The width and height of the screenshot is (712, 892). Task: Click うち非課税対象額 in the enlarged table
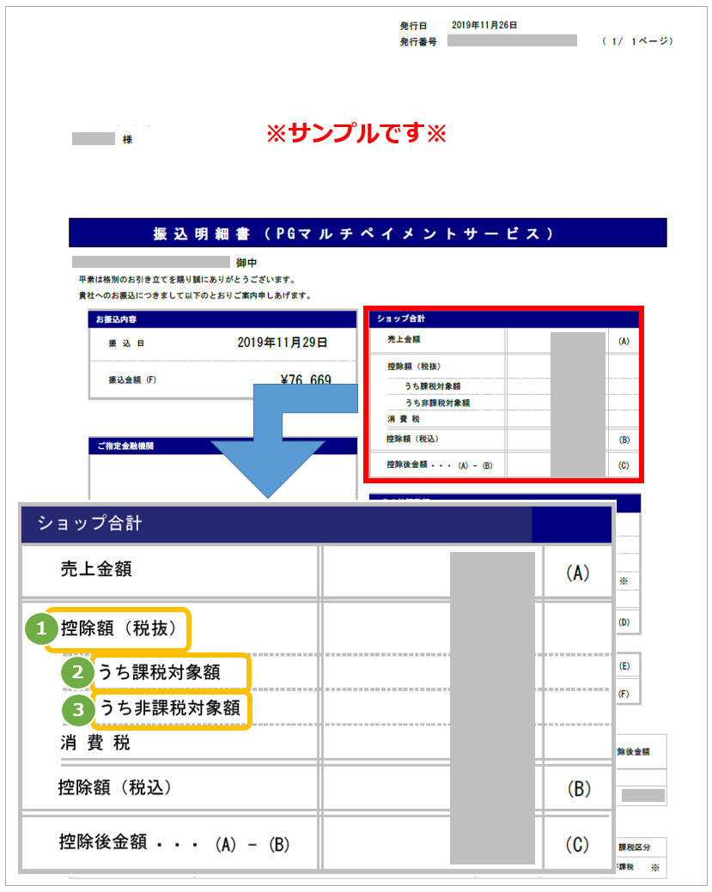point(169,708)
